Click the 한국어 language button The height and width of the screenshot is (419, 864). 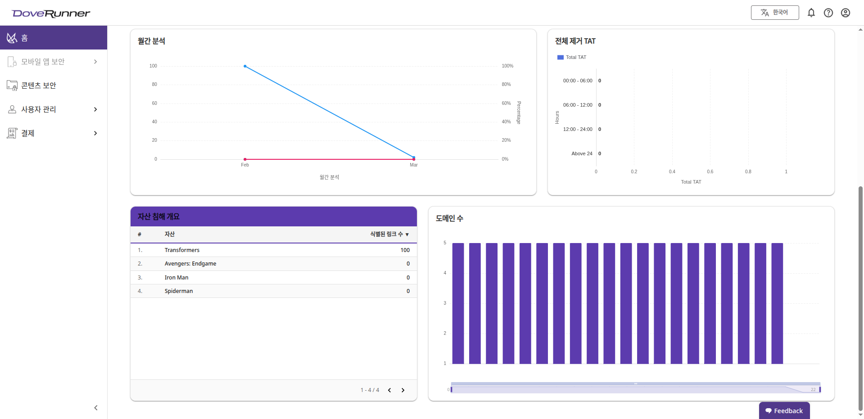774,13
